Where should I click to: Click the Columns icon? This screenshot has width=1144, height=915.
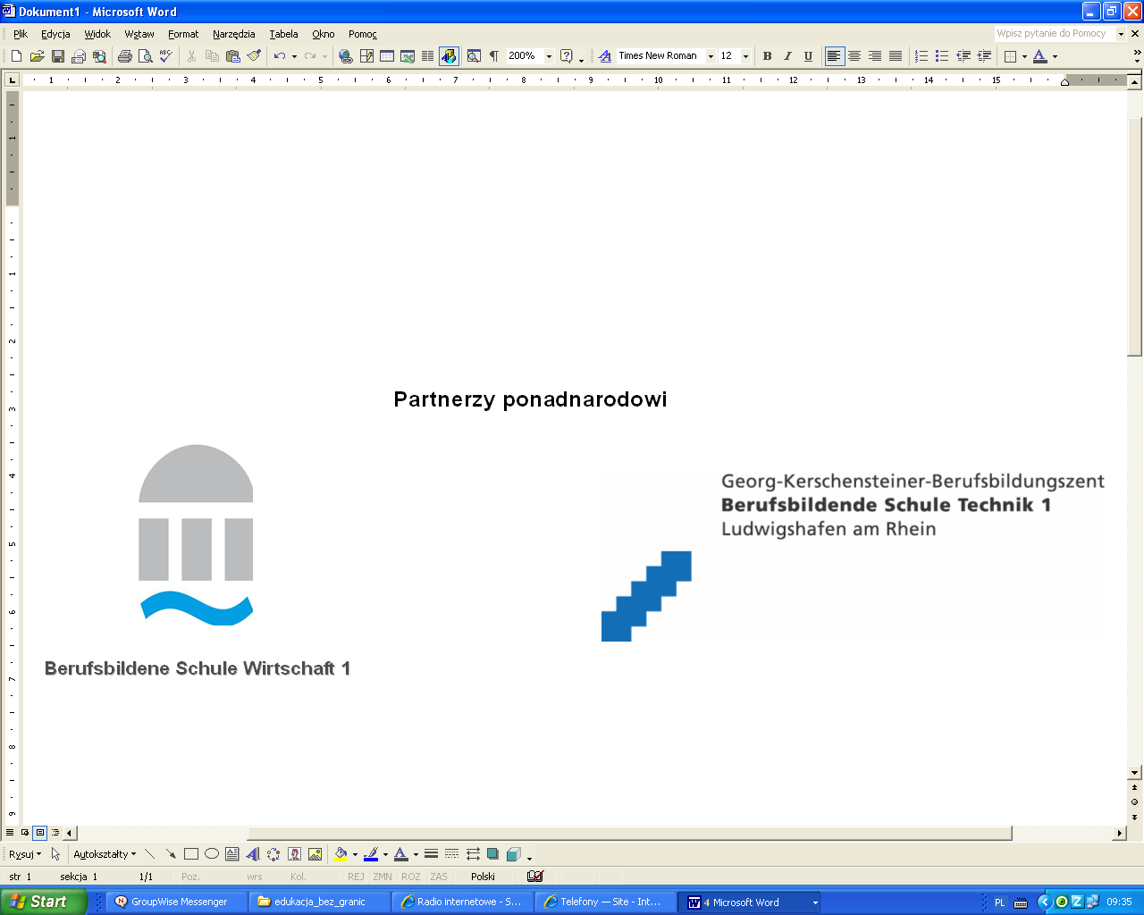(x=427, y=56)
